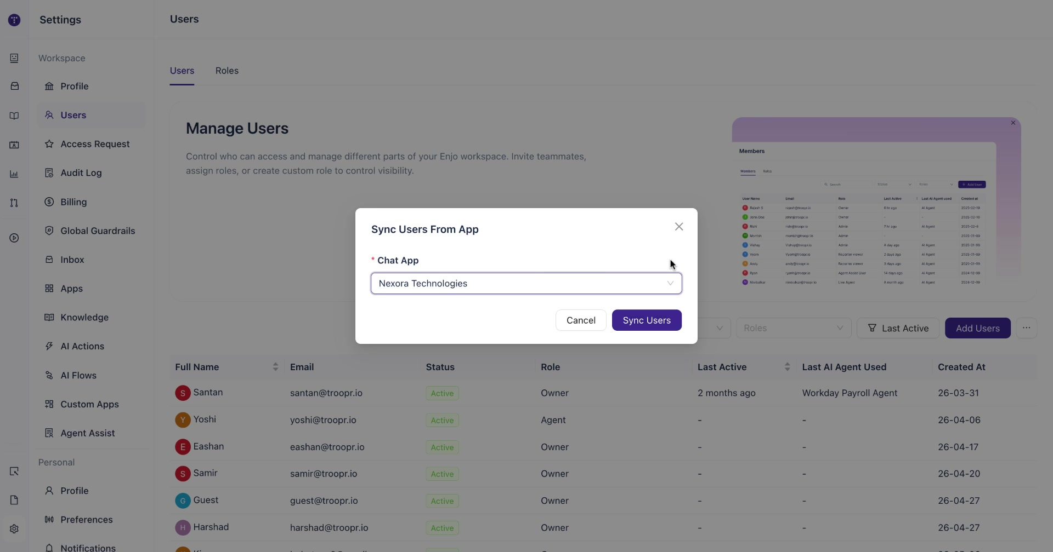Click Eashan's Active status badge
The height and width of the screenshot is (552, 1053).
[442, 447]
